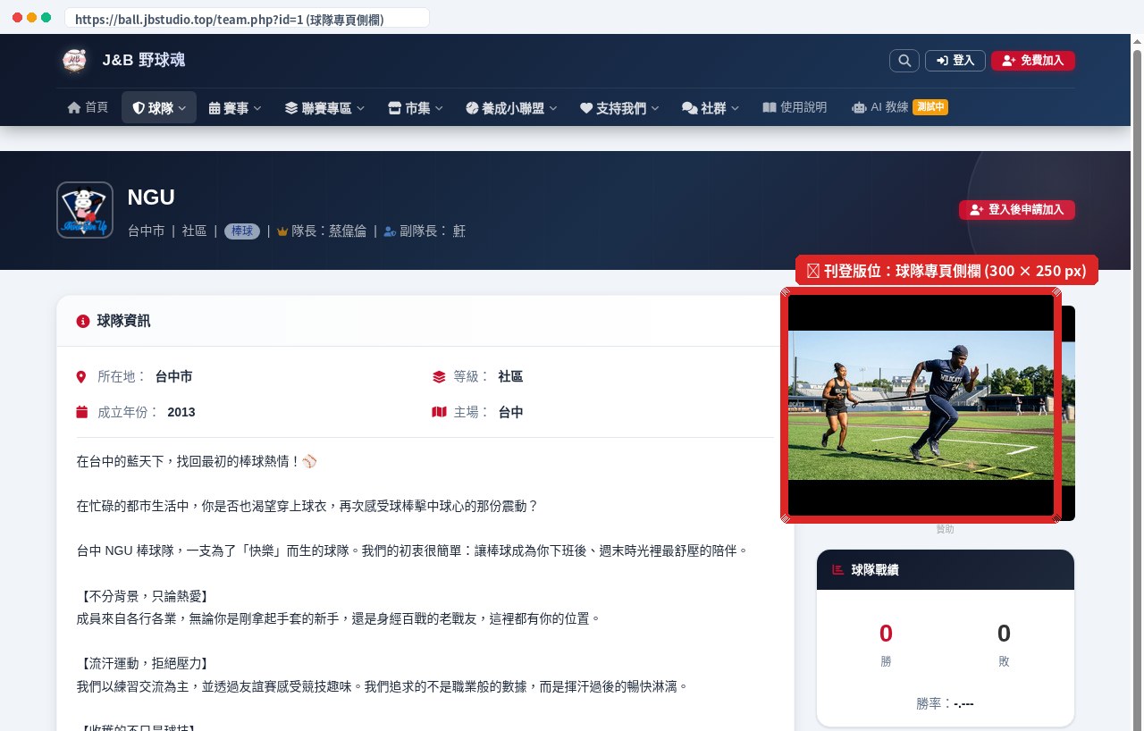Expand the 聯賽專區 dropdown chevron
This screenshot has height=731, width=1144.
361,109
